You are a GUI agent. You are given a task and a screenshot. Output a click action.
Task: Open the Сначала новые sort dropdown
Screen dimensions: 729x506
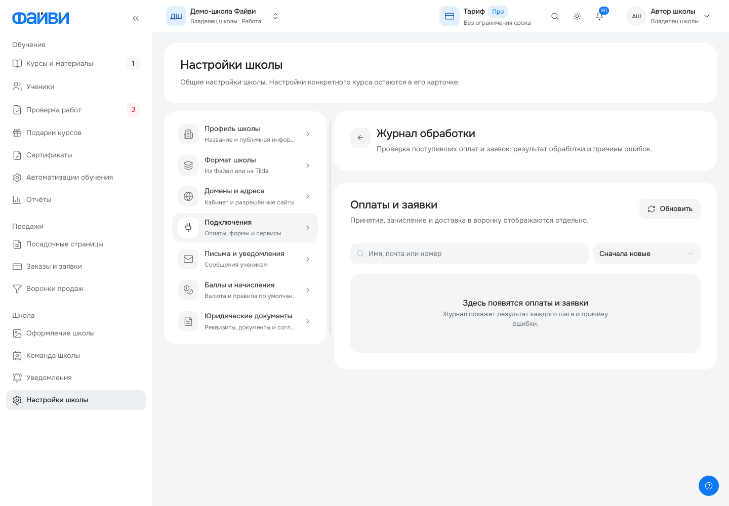pyautogui.click(x=647, y=254)
